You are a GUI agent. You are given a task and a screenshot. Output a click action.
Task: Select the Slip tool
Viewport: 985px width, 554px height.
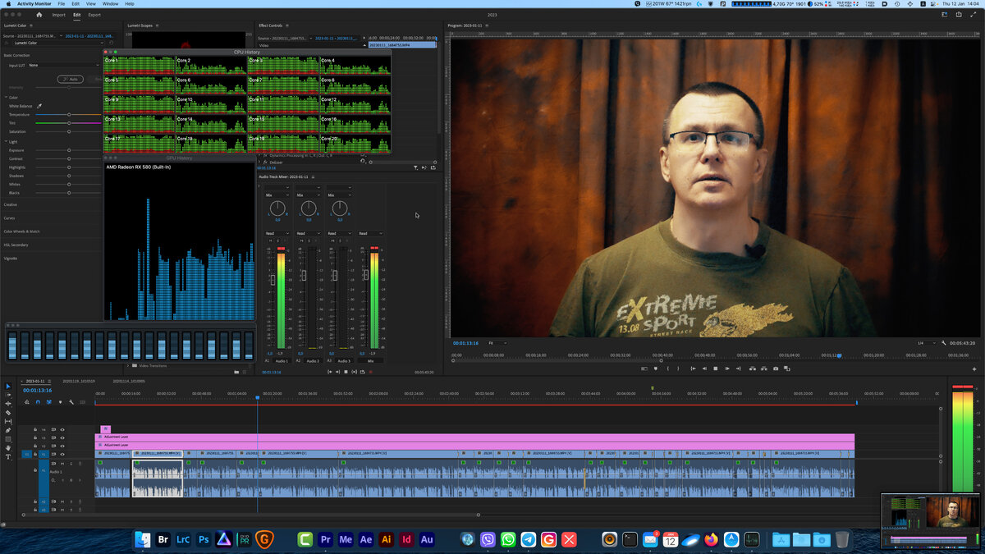tap(8, 421)
